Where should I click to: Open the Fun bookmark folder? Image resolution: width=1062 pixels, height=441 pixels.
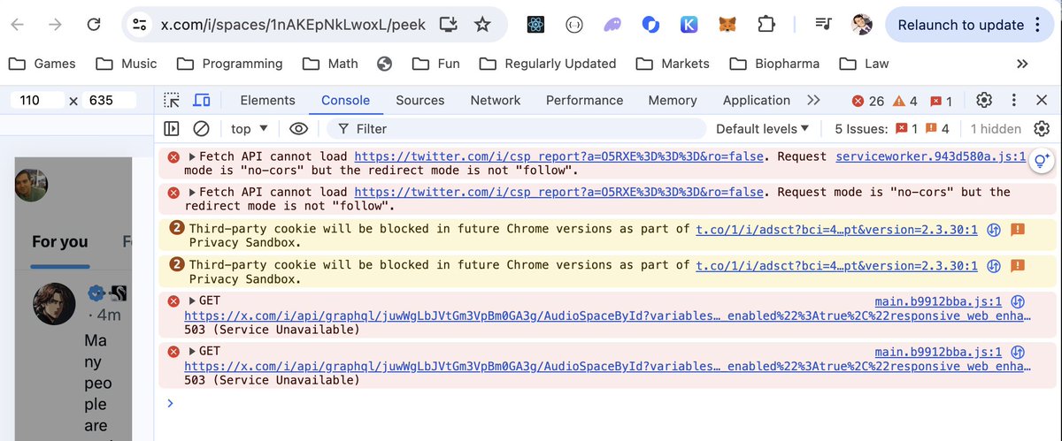coord(435,64)
